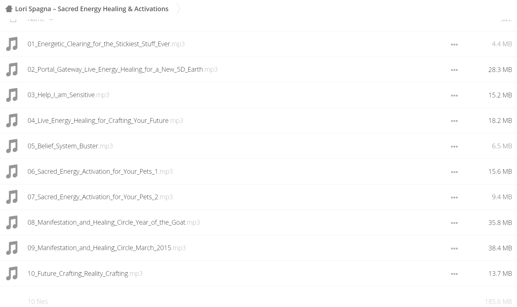
Task: Open three-dot menu for 07_Sacred_Energy Pets_2 file
Action: point(454,197)
